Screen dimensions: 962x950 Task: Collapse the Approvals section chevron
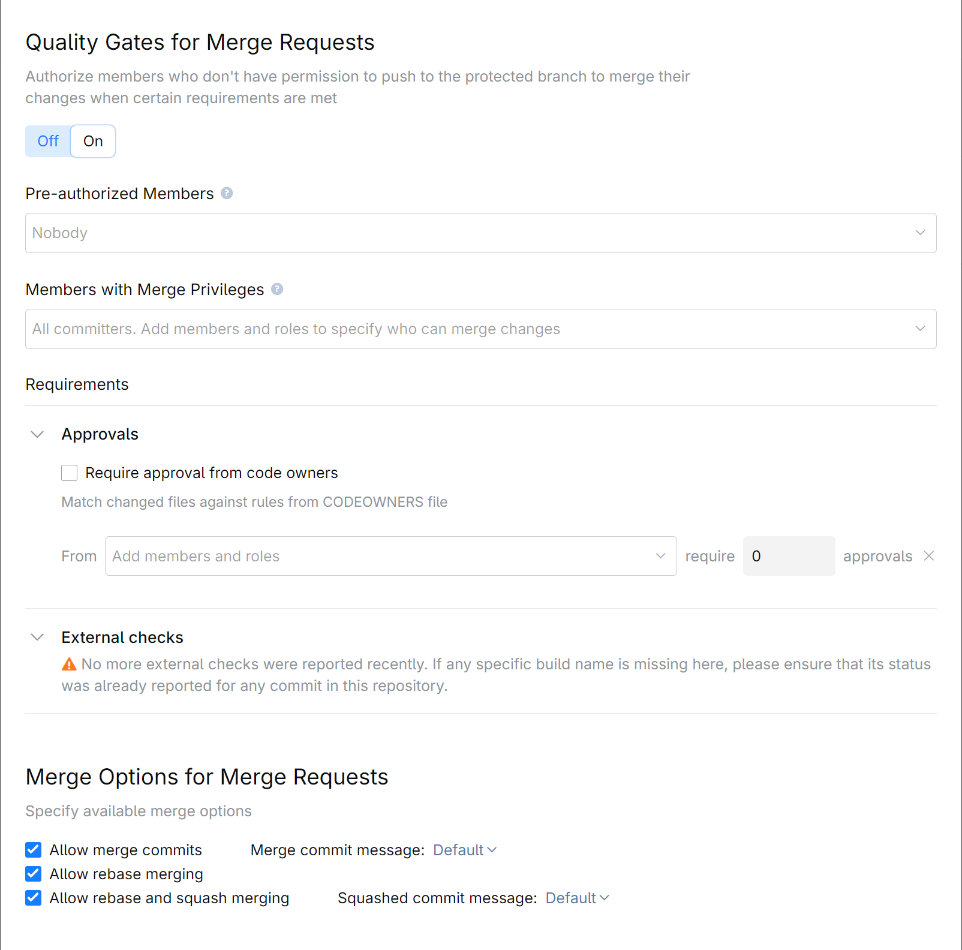pyautogui.click(x=37, y=434)
